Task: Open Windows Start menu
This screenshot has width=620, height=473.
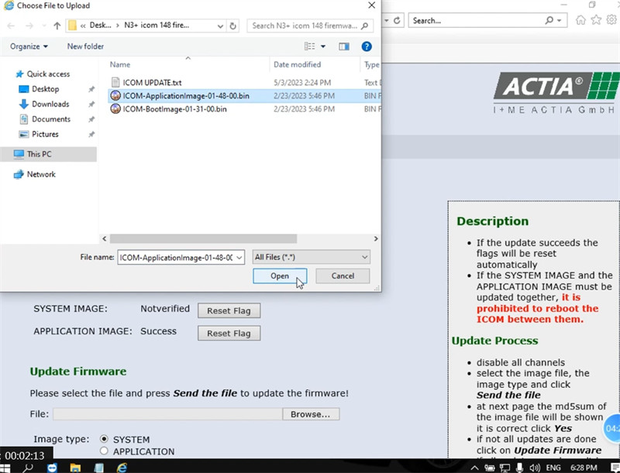Action: click(x=5, y=468)
